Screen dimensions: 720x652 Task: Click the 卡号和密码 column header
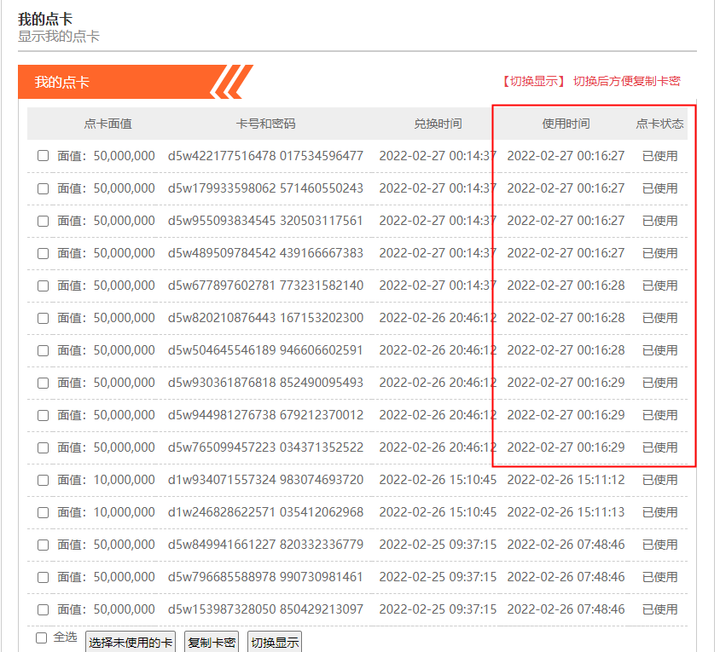[265, 124]
